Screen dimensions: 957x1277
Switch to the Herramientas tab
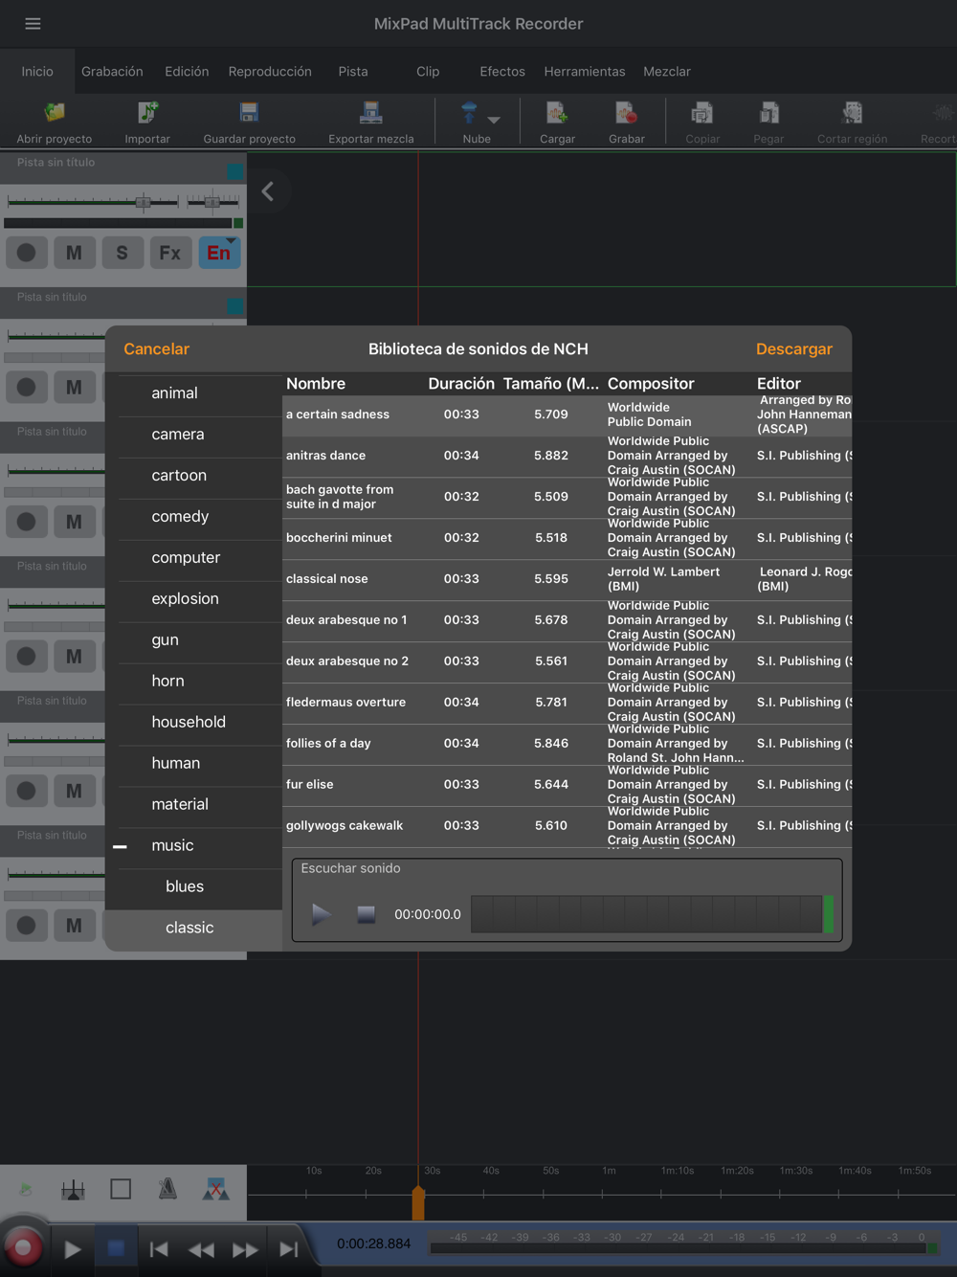[584, 72]
